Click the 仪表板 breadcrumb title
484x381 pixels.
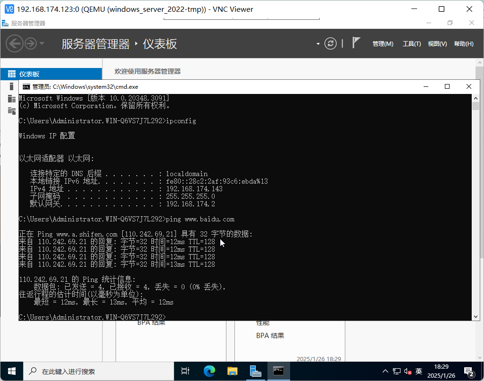pos(159,44)
